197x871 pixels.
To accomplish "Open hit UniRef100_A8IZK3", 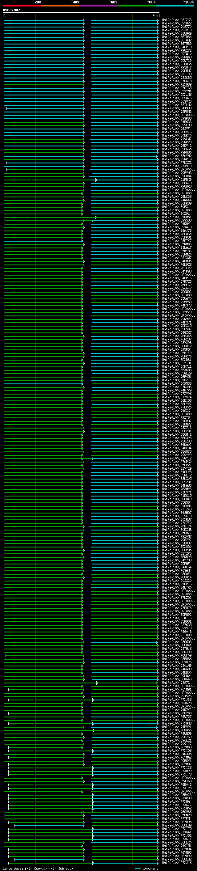I will 176,20.
